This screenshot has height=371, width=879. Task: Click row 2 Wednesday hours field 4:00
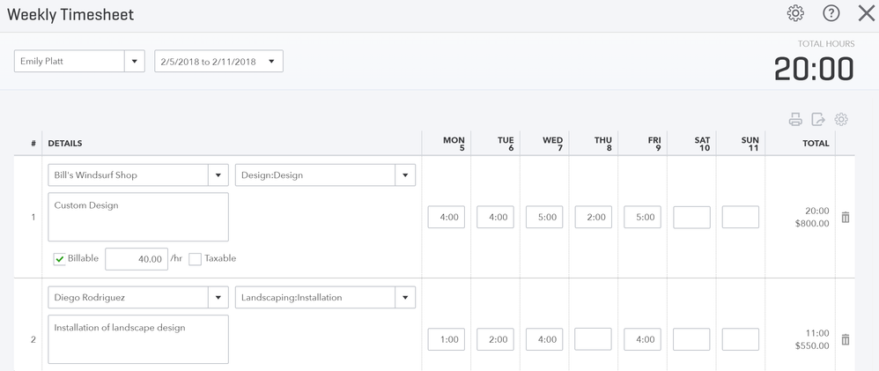(x=544, y=339)
